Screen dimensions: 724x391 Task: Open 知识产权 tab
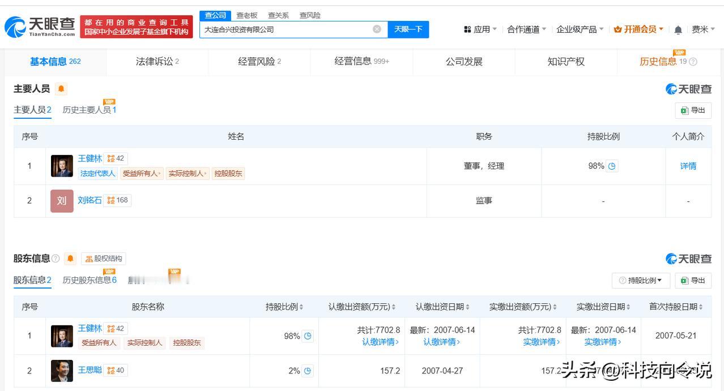[566, 62]
